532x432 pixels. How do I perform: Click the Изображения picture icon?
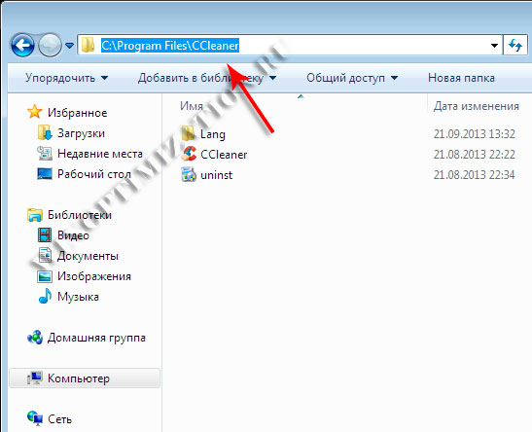45,276
